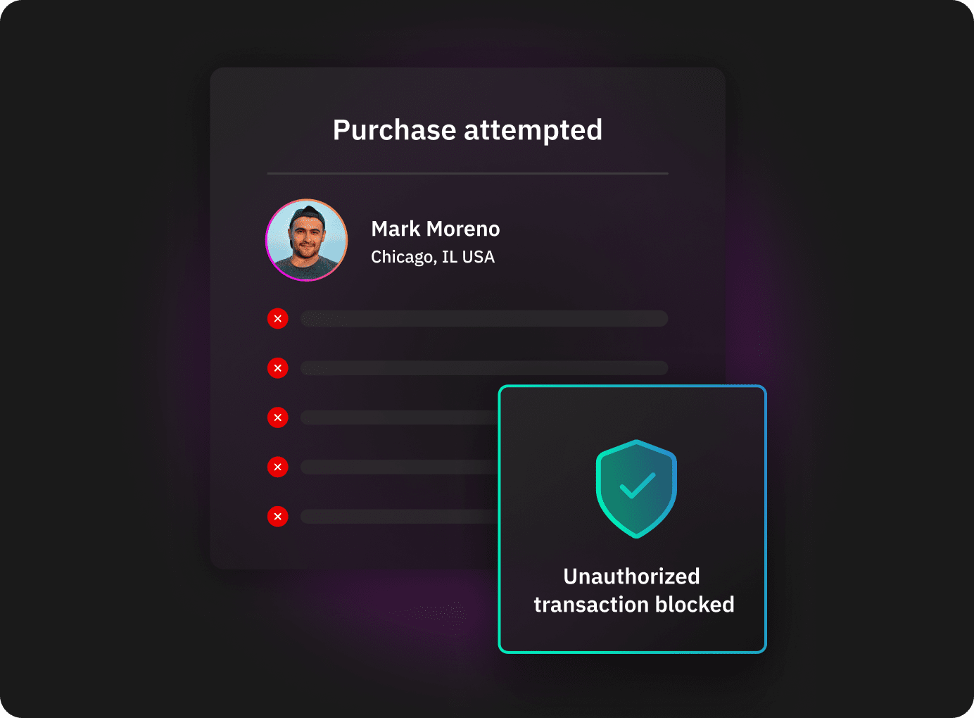Click the first red X icon
Screen dimensions: 974x718
point(278,319)
